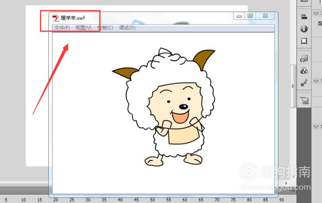
Task: Maximize the 暖羊羊.swf preview window
Action: pyautogui.click(x=250, y=16)
